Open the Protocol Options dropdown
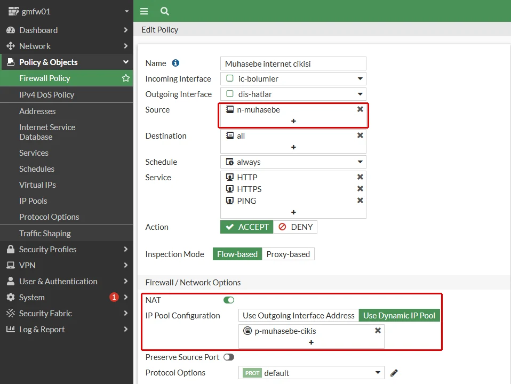 pyautogui.click(x=312, y=373)
